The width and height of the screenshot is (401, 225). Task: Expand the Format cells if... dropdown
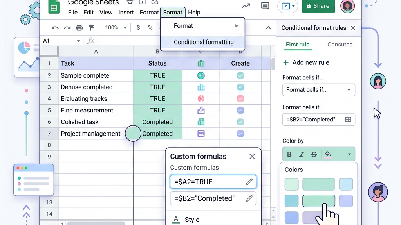(x=319, y=90)
